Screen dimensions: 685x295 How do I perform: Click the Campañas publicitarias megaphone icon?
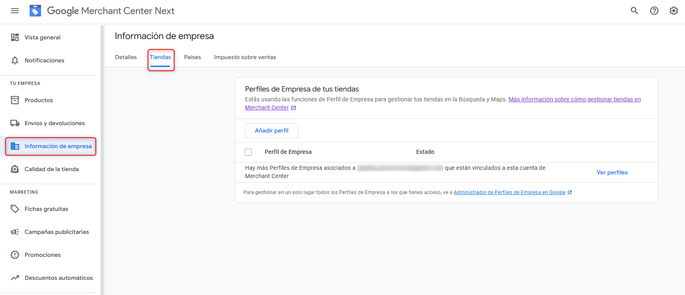click(15, 232)
